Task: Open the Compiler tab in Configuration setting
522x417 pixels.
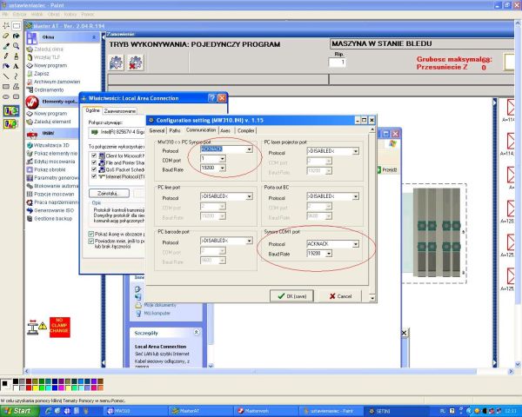Action: click(x=246, y=130)
